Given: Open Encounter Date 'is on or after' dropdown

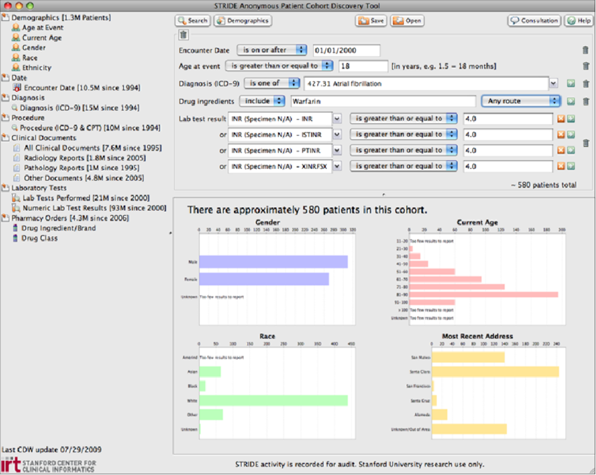Looking at the screenshot, I should 272,50.
